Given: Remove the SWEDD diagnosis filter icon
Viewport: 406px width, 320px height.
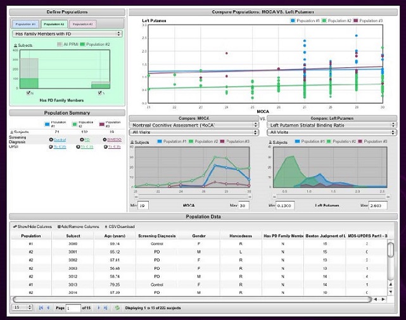Looking at the screenshot, I should pos(105,139).
